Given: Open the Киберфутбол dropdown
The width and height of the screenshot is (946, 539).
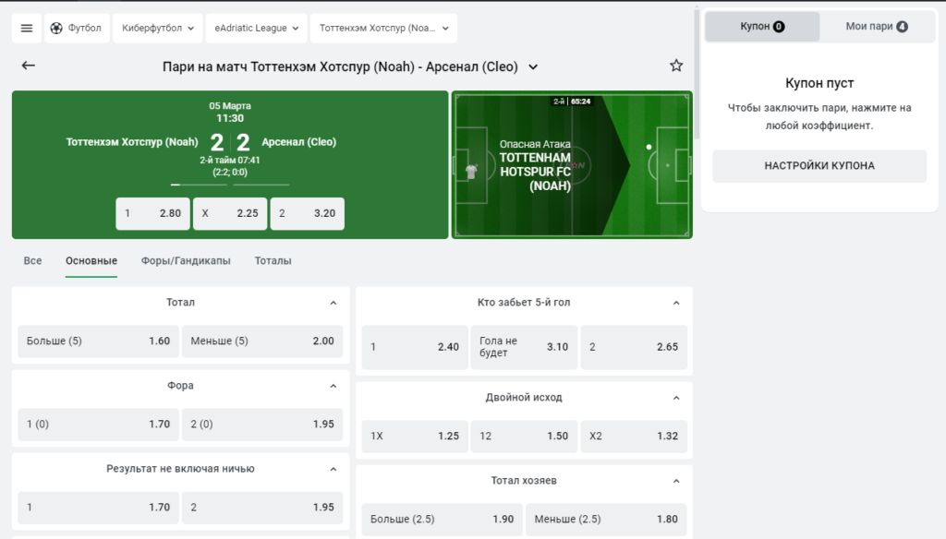Looking at the screenshot, I should pos(158,28).
